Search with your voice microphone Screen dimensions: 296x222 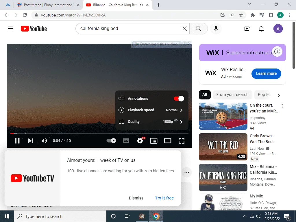[216, 29]
